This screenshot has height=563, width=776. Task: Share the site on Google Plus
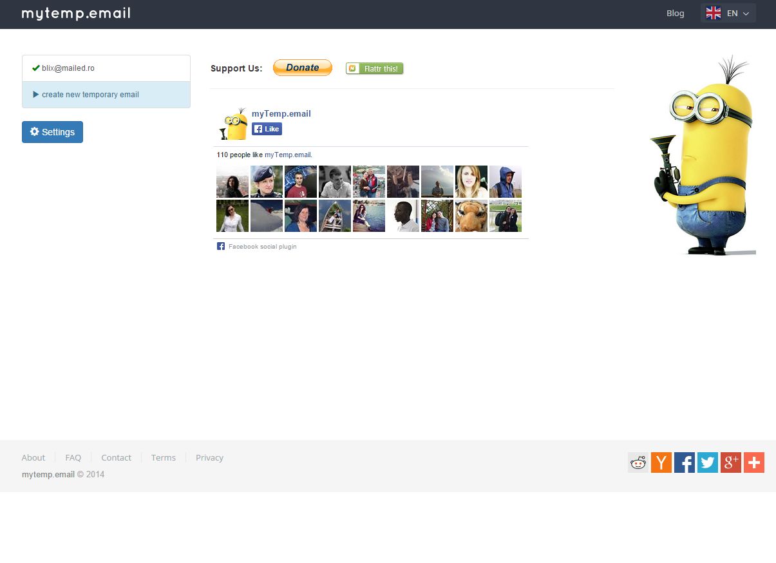tap(731, 463)
